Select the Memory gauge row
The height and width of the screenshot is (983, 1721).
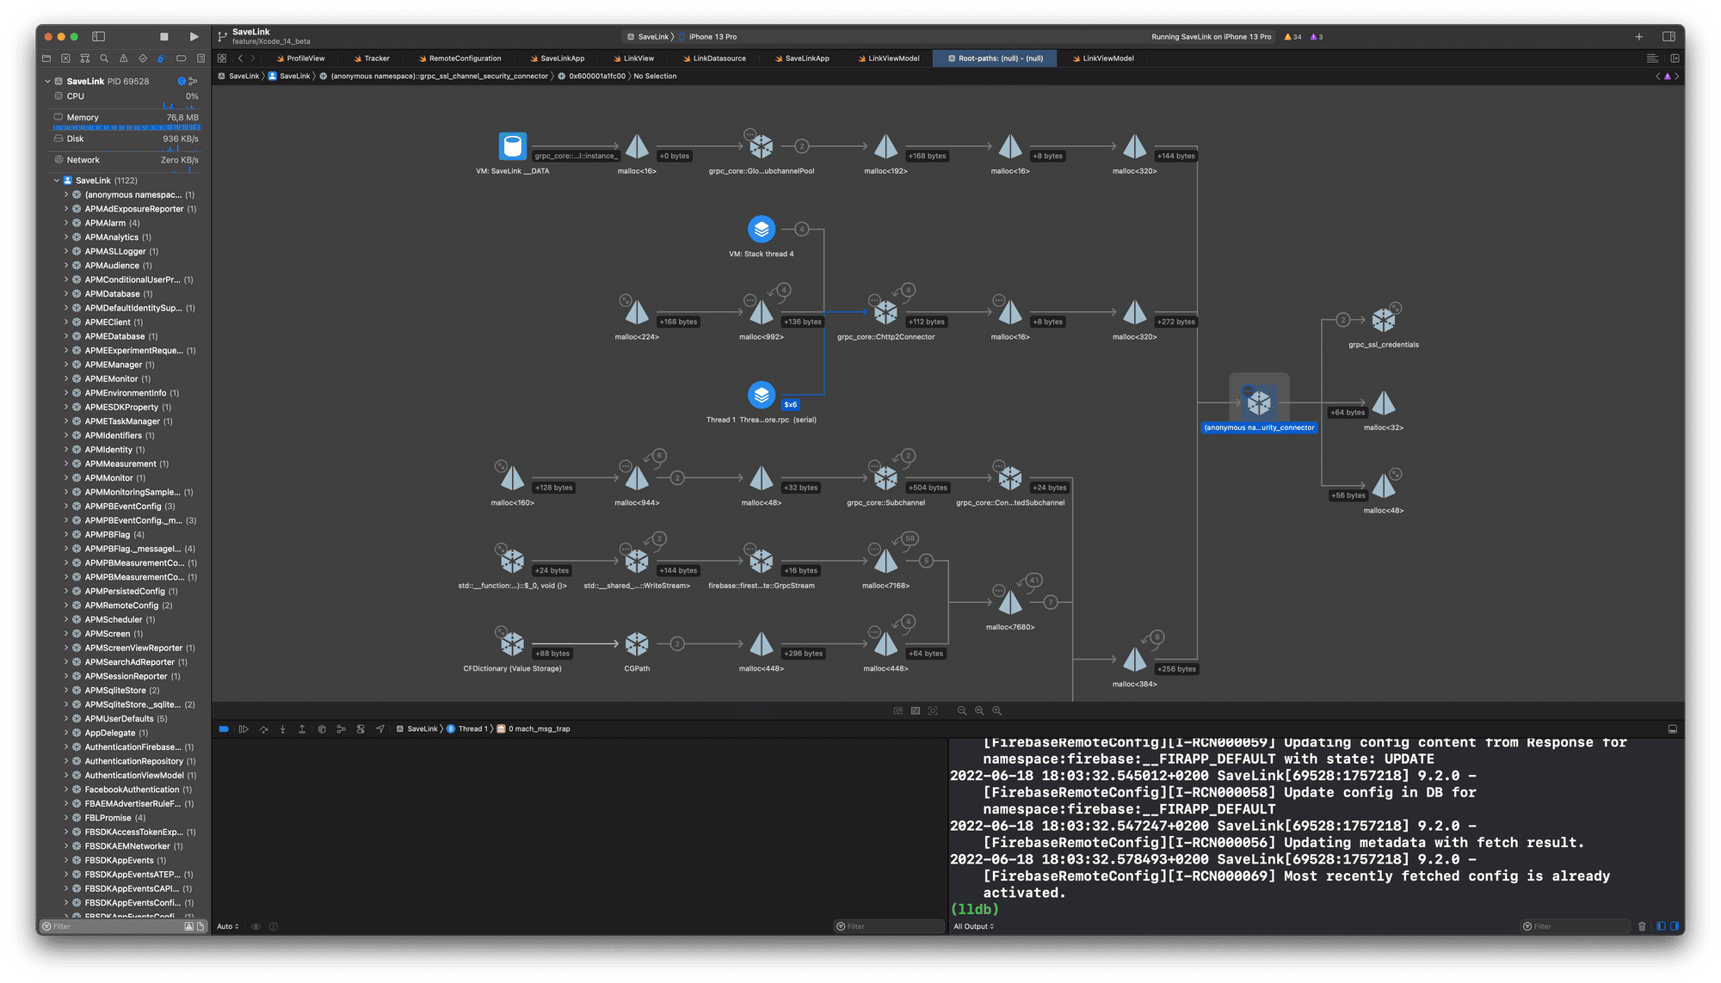[126, 120]
